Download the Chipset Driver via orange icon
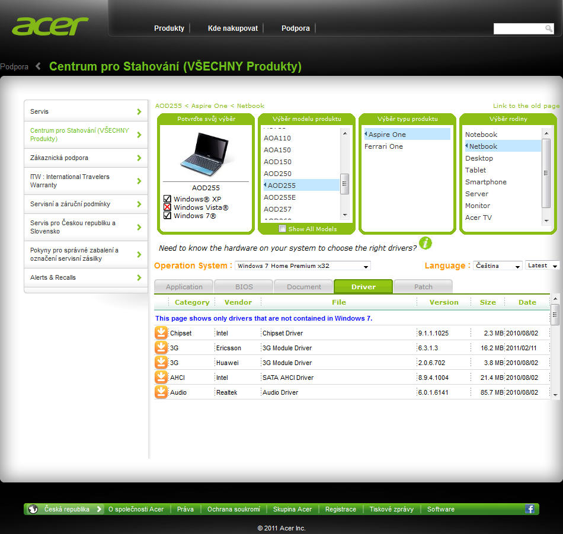Image resolution: width=563 pixels, height=534 pixels. tap(161, 333)
